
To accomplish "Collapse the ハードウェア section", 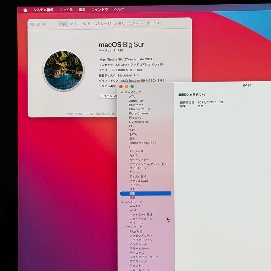I will pos(122,92).
